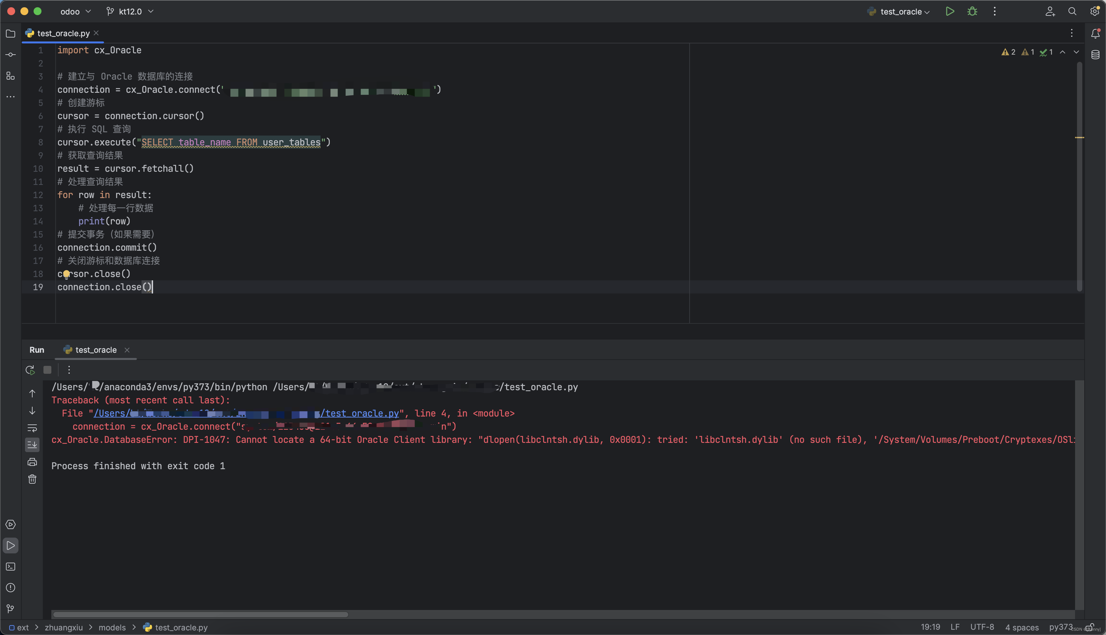Image resolution: width=1106 pixels, height=635 pixels.
Task: Open IDE settings gear icon
Action: [1095, 11]
